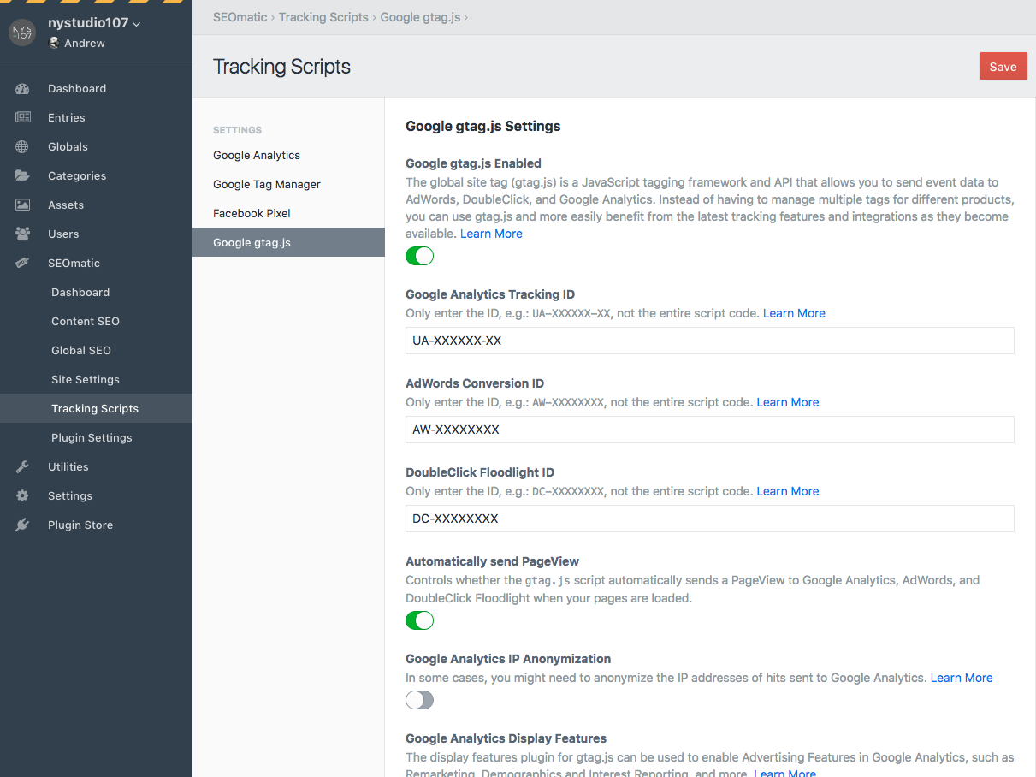Image resolution: width=1036 pixels, height=777 pixels.
Task: Click the Settings gear icon
Action: 22,495
